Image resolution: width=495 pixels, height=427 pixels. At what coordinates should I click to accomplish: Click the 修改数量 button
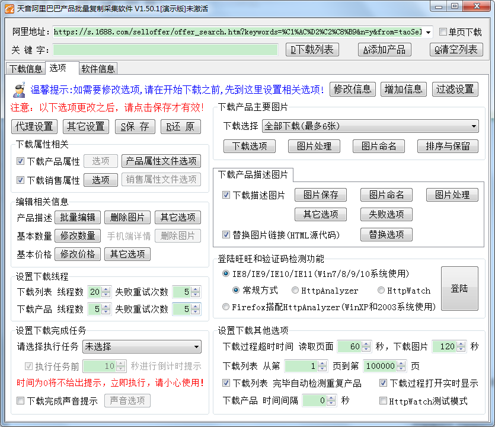[x=78, y=235]
